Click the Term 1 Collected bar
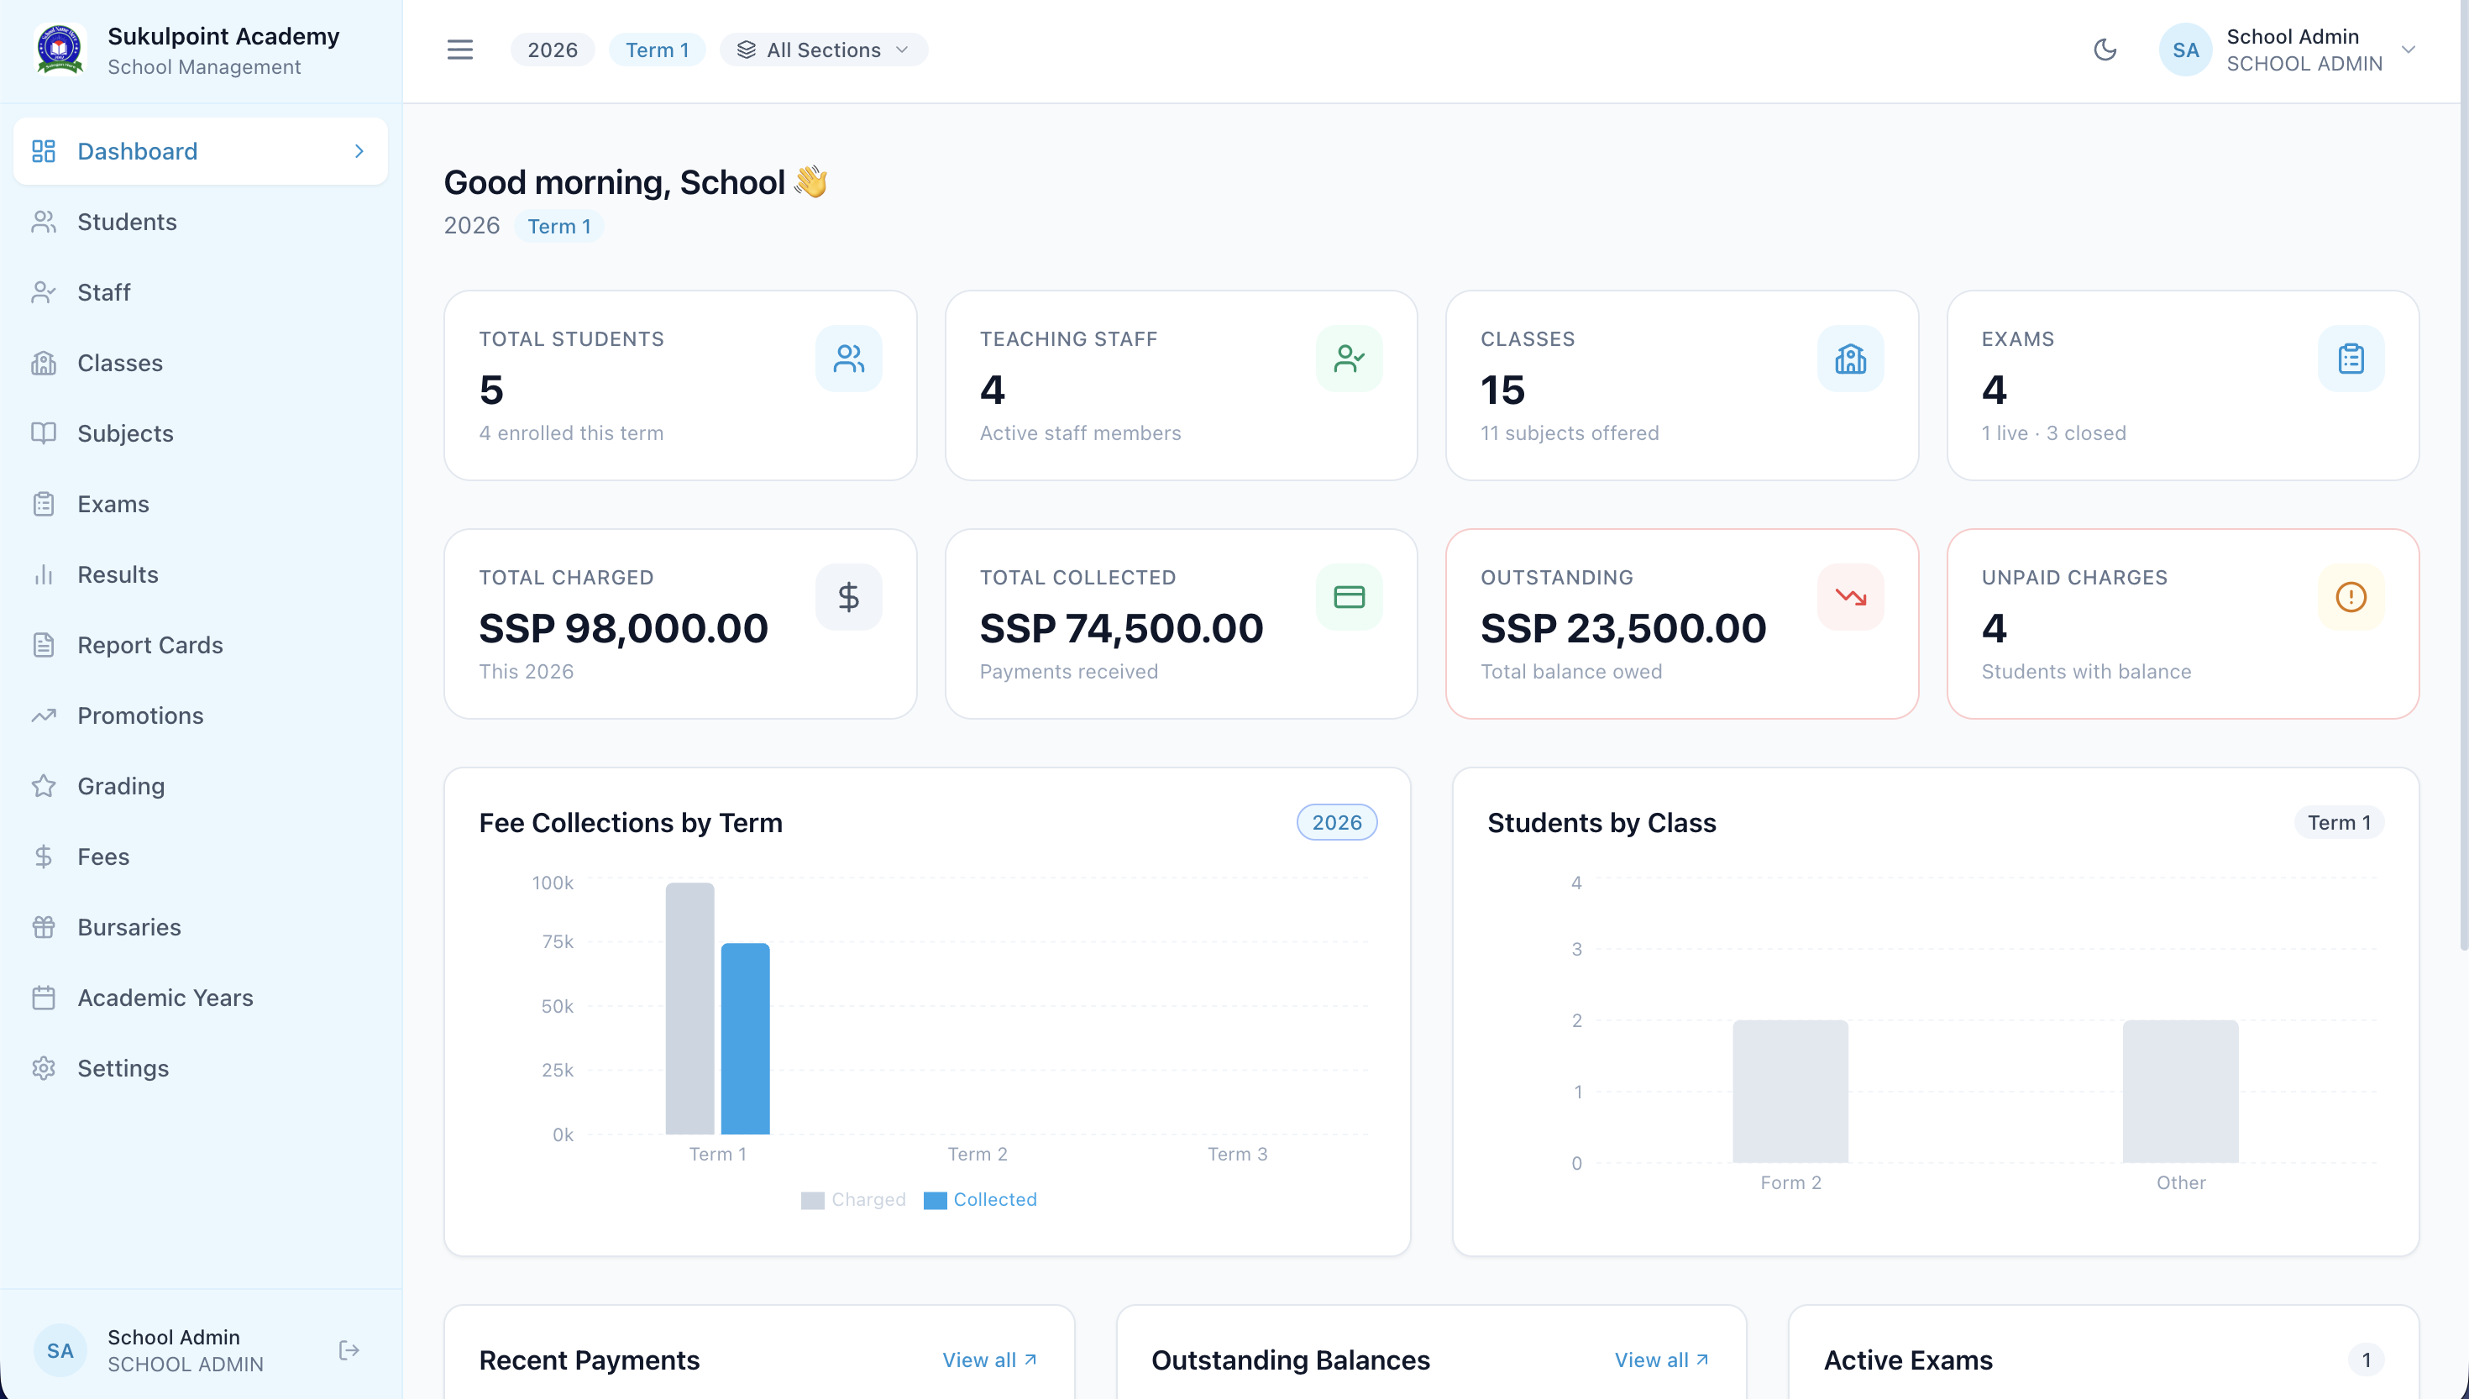 point(745,1038)
